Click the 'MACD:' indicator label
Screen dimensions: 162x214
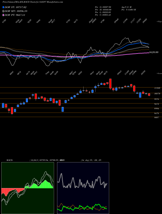point(10,160)
